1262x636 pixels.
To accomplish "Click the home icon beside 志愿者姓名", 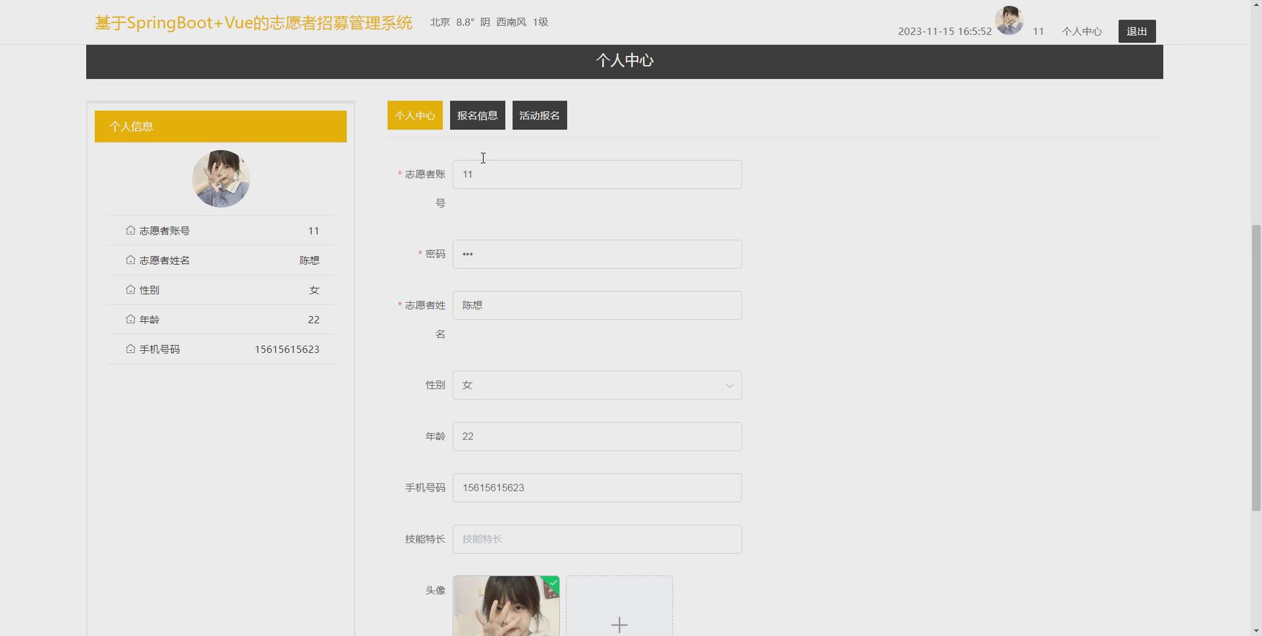I will (130, 260).
